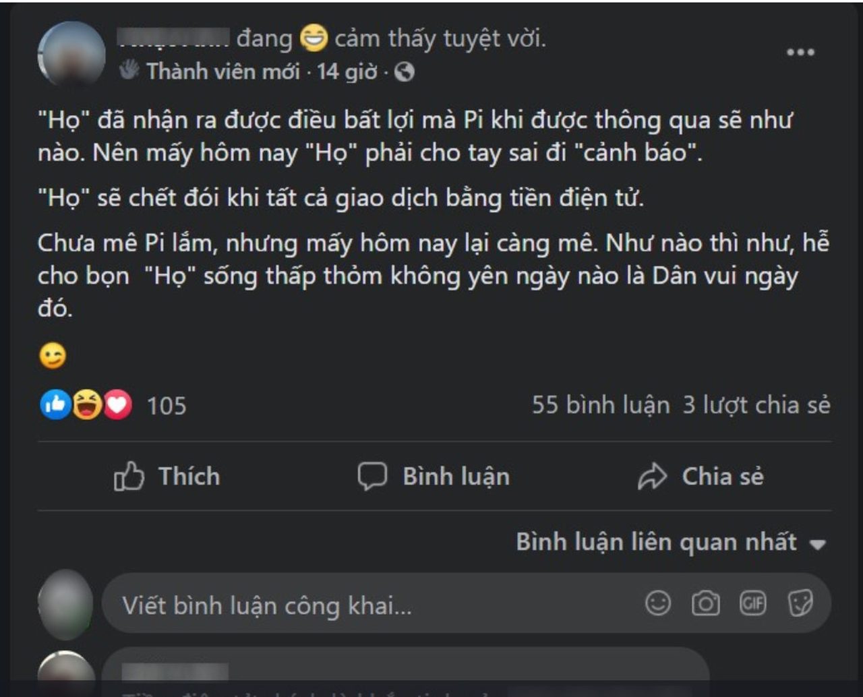The image size is (863, 697).
Task: Open the 3 lượt chia sẻ link
Action: point(756,405)
